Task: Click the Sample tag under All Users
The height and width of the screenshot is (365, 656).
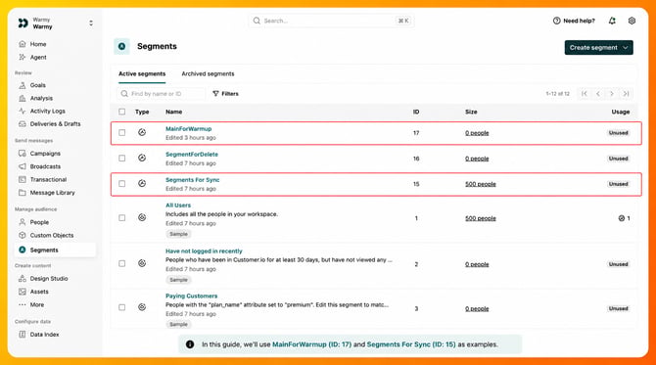Action: click(178, 234)
